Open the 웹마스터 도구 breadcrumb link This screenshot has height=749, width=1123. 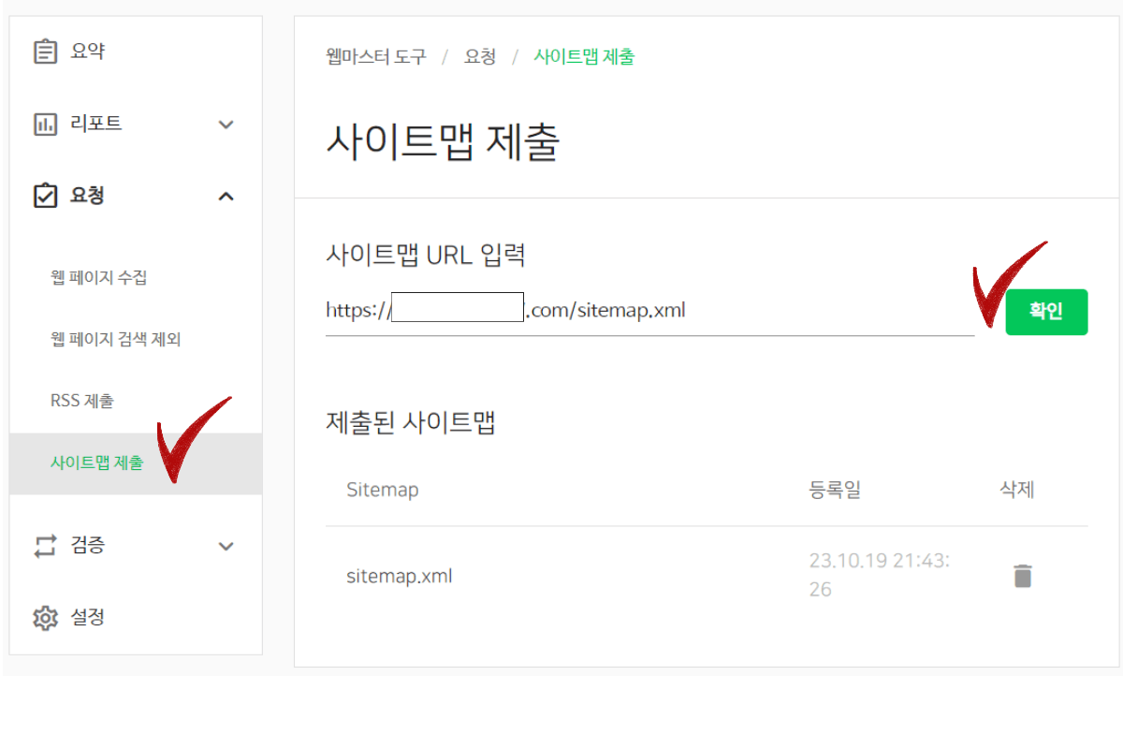374,56
